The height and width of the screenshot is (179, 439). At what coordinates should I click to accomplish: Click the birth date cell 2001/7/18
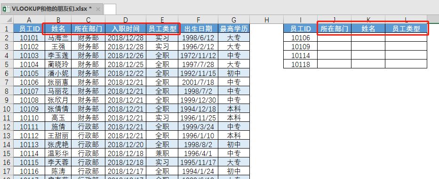(x=198, y=82)
